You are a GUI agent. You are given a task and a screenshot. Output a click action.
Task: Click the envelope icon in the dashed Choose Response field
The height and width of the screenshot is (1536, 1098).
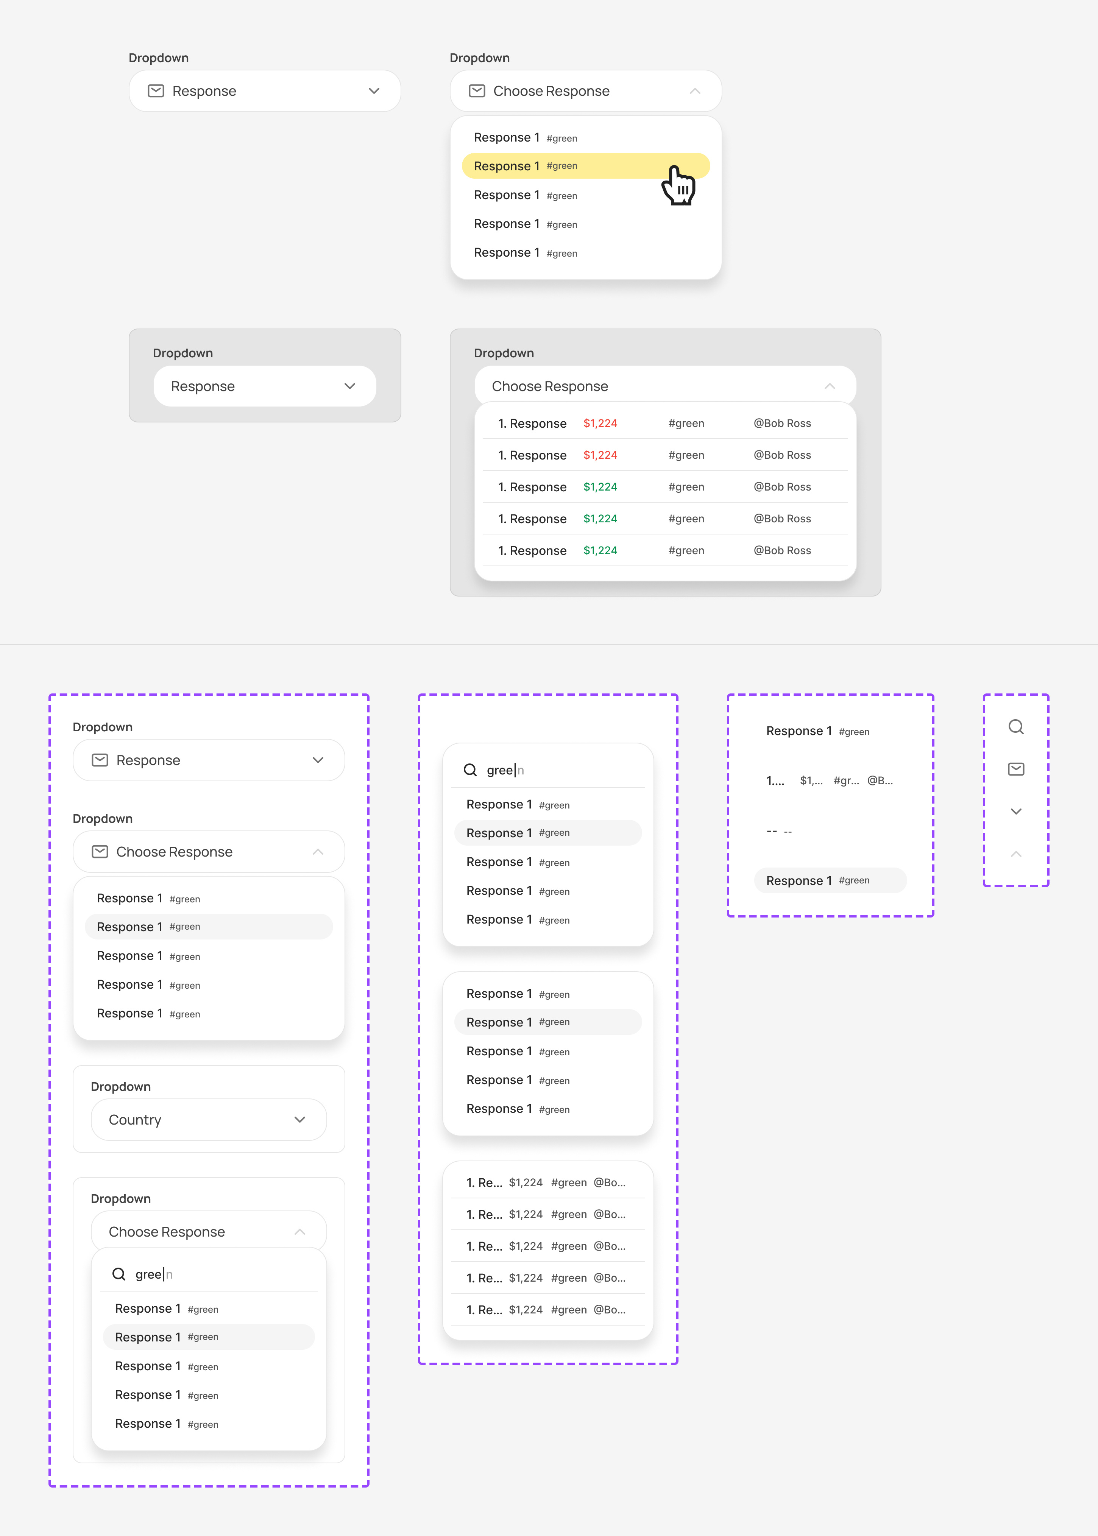click(x=99, y=852)
